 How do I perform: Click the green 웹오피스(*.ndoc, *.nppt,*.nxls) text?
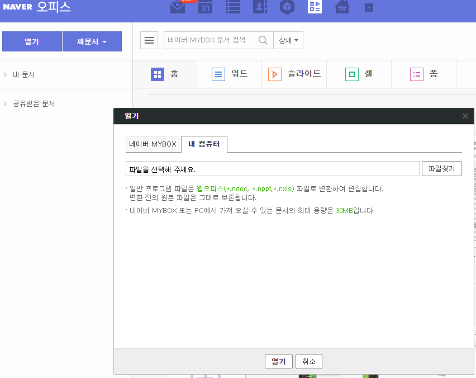(245, 188)
